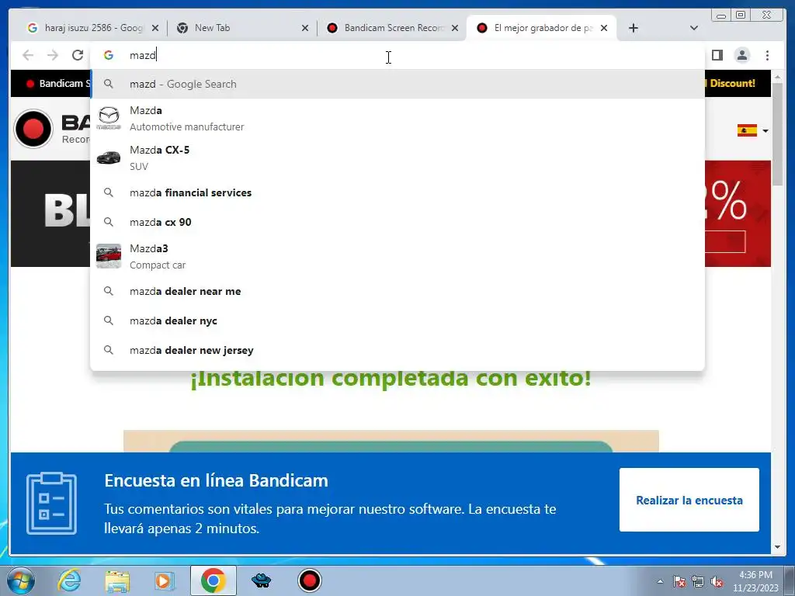Viewport: 795px width, 596px height.
Task: Click the Chrome taskbar icon
Action: 213,580
